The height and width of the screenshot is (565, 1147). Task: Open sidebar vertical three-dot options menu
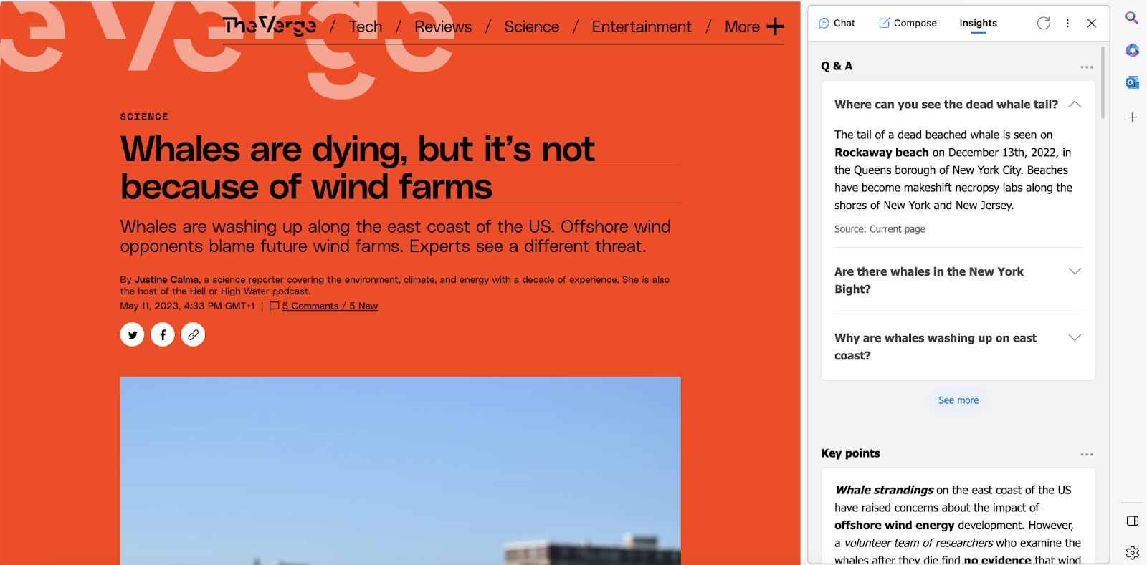coord(1067,23)
